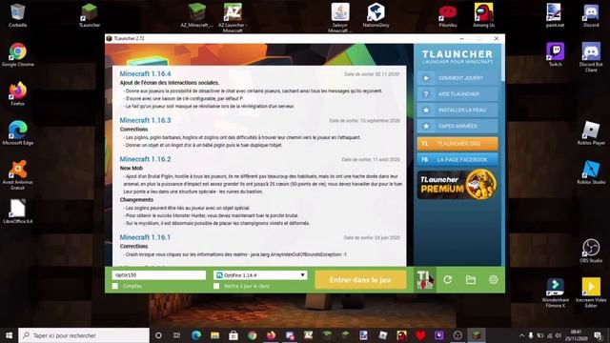Open the notification center icon
The height and width of the screenshot is (343, 610).
598,335
